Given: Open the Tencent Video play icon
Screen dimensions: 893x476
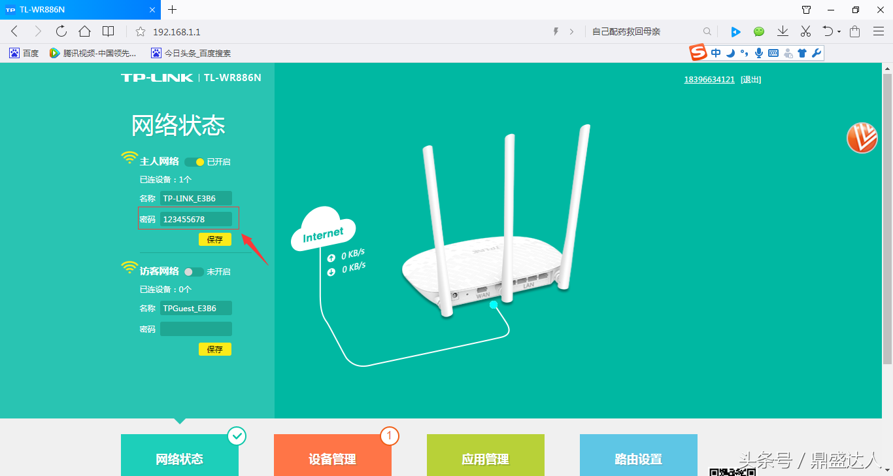Looking at the screenshot, I should pos(735,31).
